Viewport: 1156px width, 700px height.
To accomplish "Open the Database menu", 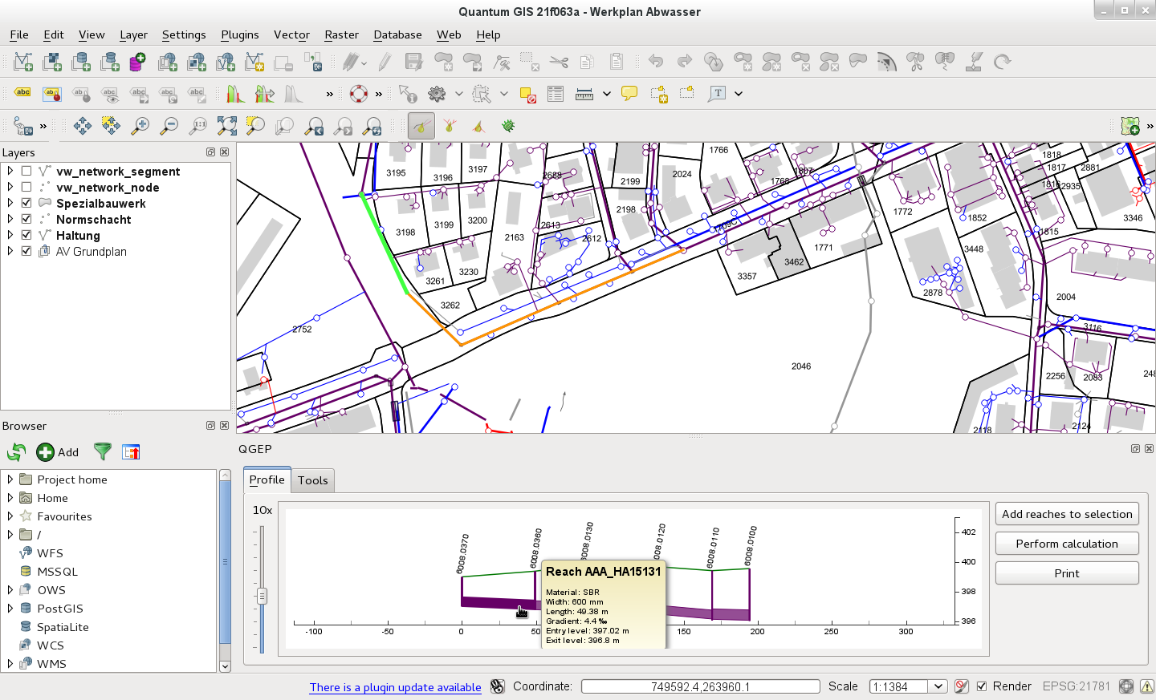I will 397,34.
